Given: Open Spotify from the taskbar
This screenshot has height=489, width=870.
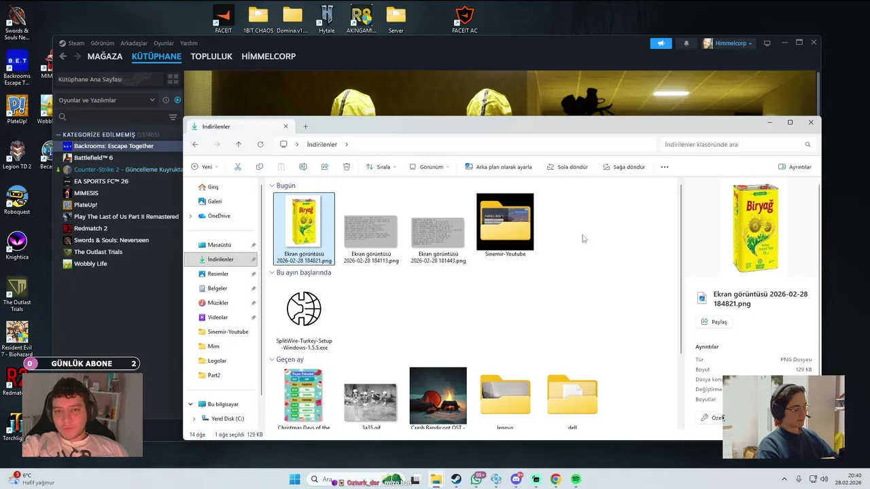Looking at the screenshot, I should [x=576, y=479].
